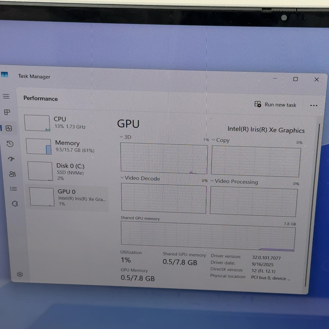Open the Video Decode engine dropdown
Screen dimensions: 329x329
(x=140, y=178)
